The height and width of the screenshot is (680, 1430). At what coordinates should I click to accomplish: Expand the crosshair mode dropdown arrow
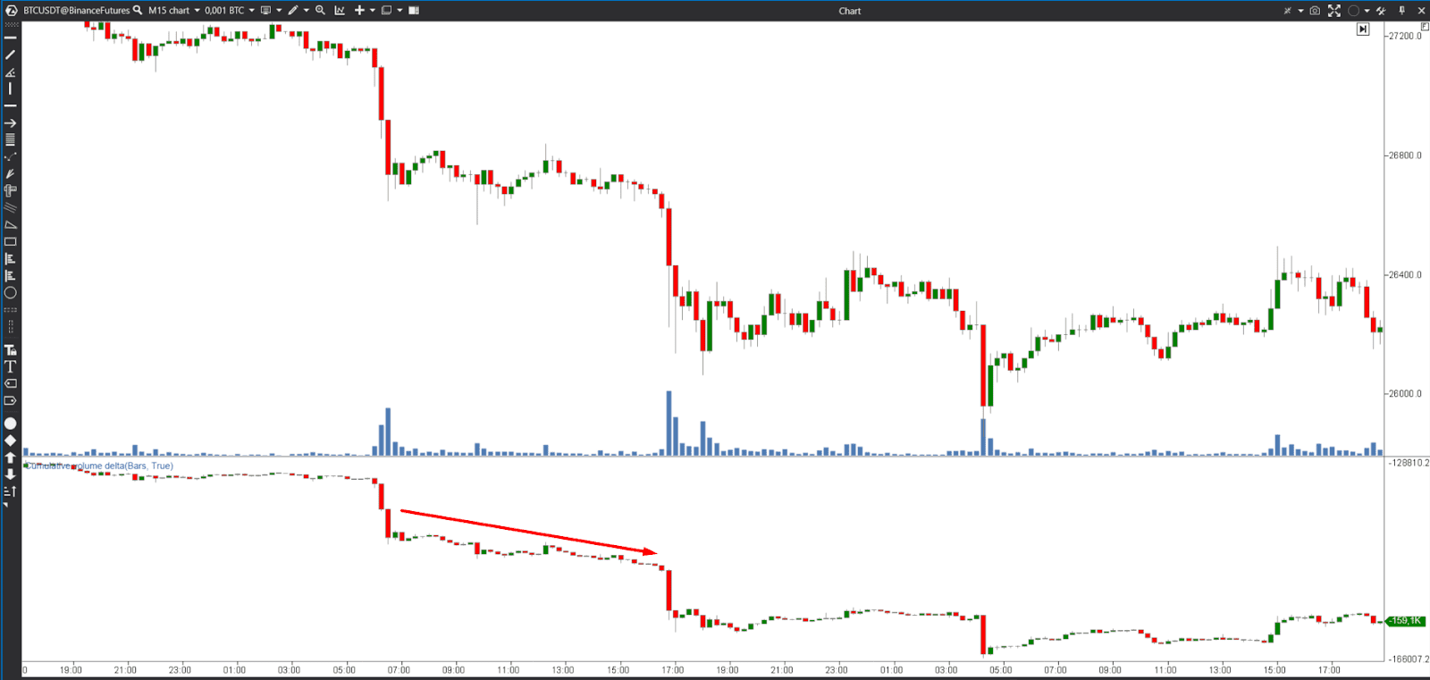point(1300,11)
